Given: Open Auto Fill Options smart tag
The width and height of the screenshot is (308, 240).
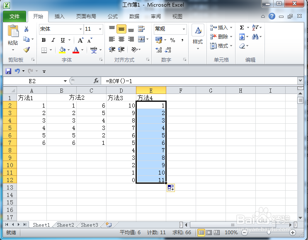Looking at the screenshot, I should tap(171, 187).
